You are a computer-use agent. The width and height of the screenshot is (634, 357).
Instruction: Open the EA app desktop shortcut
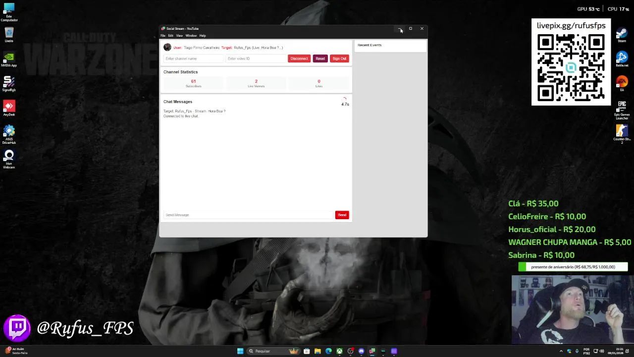pos(622,84)
